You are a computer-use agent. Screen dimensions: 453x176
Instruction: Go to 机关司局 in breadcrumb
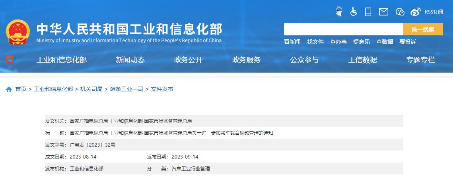coord(91,89)
